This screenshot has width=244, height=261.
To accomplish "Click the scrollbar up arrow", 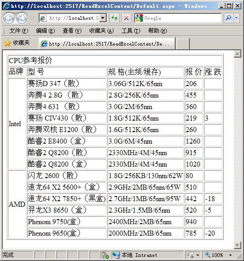I will [238, 54].
